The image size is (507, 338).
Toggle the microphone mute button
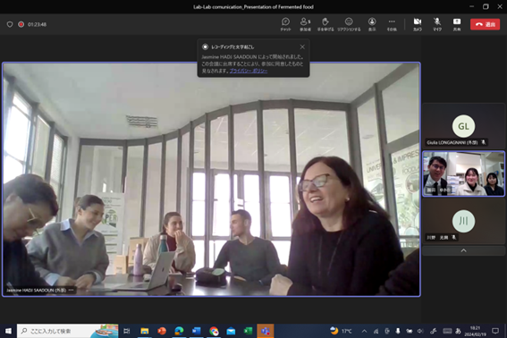tap(437, 24)
